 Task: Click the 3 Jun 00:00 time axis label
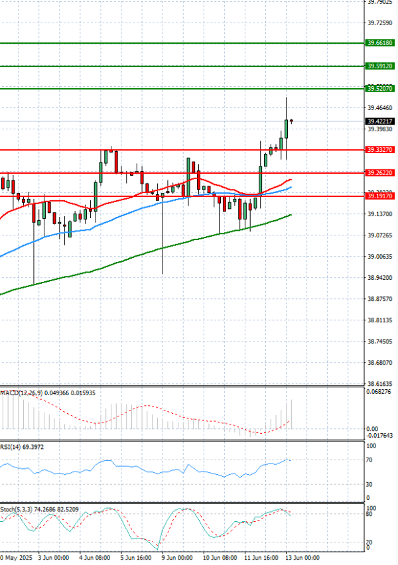click(x=54, y=558)
